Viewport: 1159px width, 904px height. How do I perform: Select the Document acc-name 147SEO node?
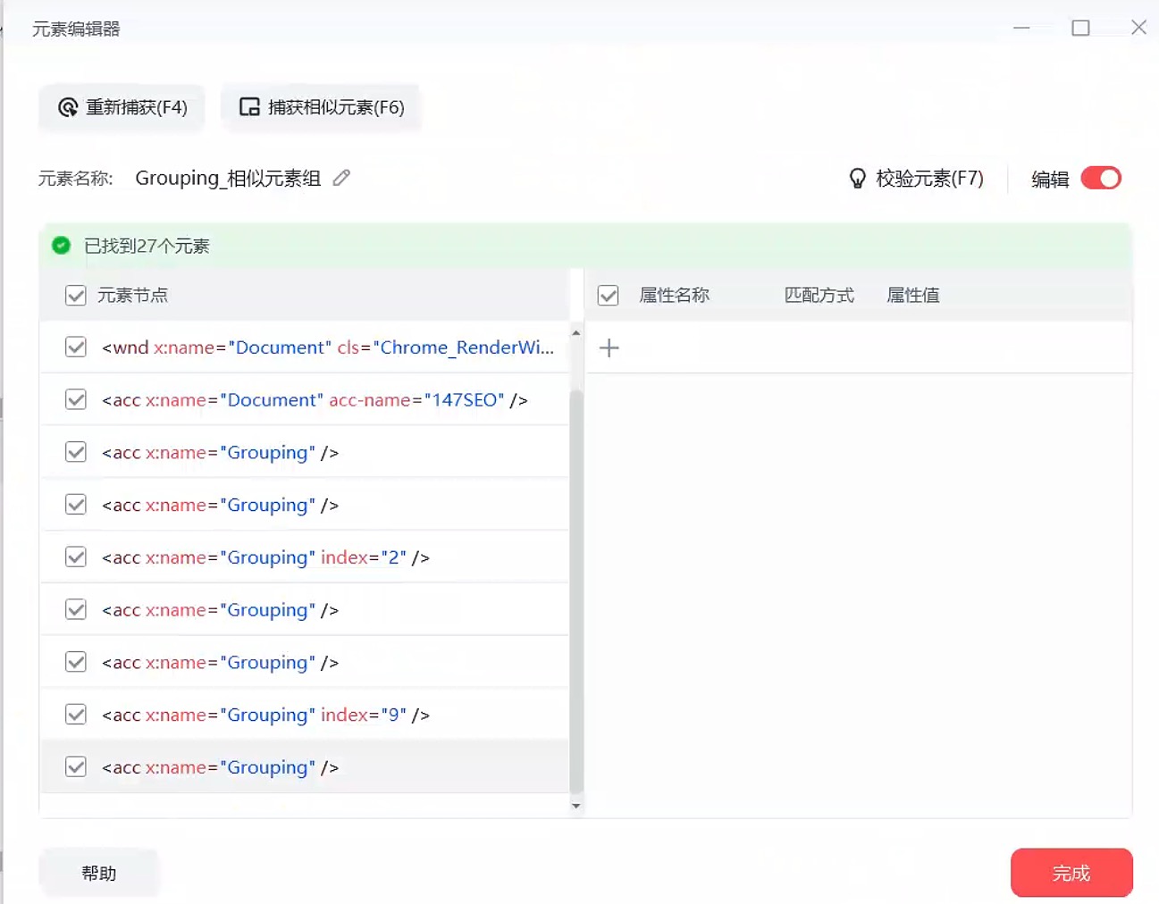(305, 399)
